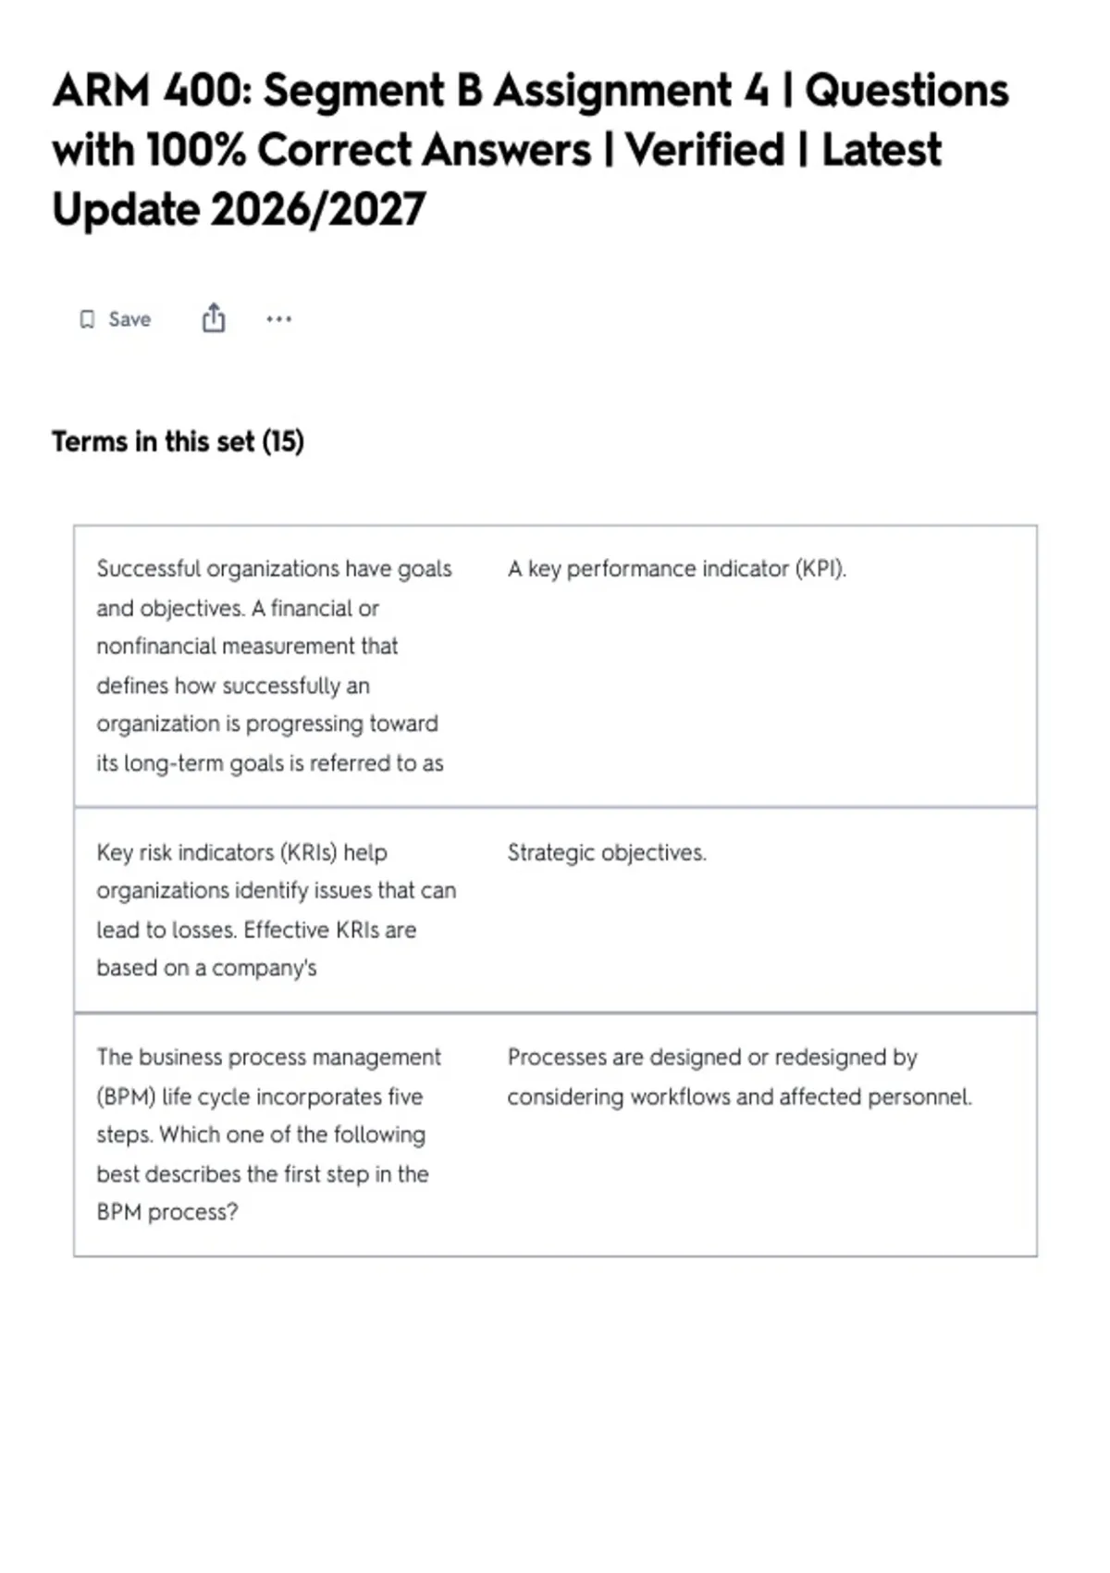The height and width of the screenshot is (1573, 1110).
Task: Click 'considering workflows and affected personnel' line
Action: click(740, 1096)
